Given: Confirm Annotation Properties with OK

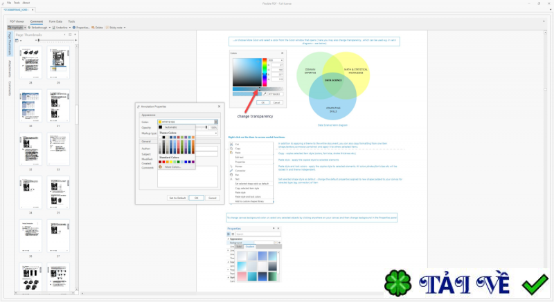Looking at the screenshot, I should coord(197,198).
